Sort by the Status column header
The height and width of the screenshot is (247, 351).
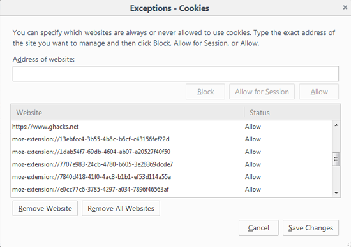coord(292,112)
